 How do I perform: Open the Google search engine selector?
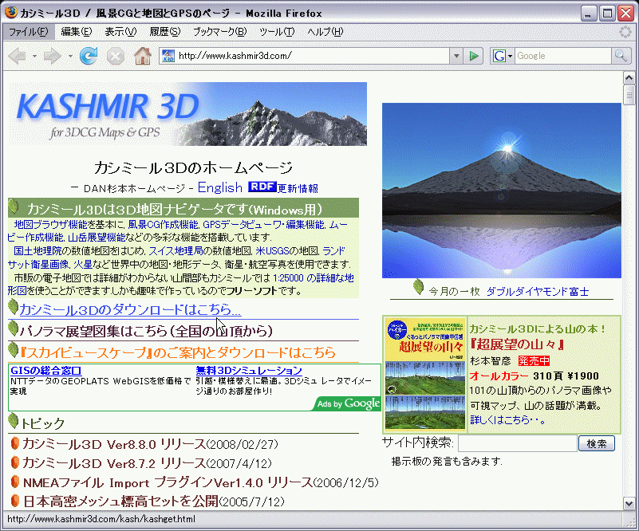click(503, 56)
